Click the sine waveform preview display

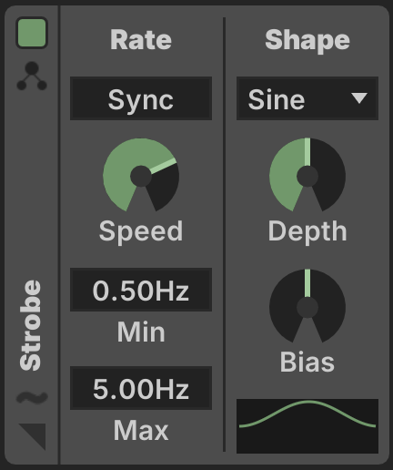(x=307, y=426)
